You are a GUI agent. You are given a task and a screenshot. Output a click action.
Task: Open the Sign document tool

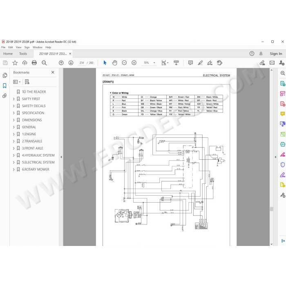(210, 63)
